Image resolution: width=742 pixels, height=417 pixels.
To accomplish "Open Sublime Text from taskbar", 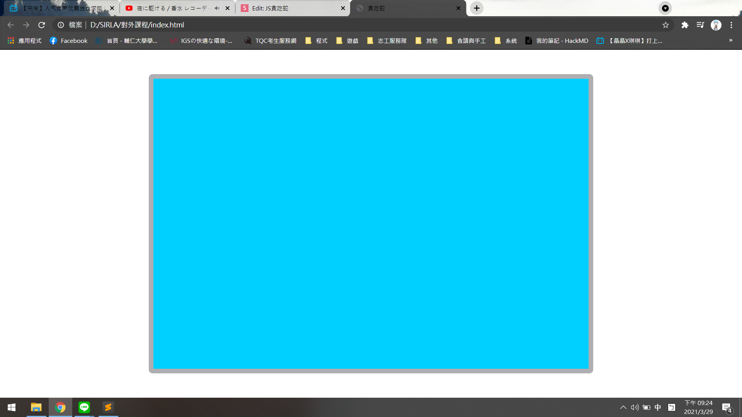I will [x=108, y=407].
